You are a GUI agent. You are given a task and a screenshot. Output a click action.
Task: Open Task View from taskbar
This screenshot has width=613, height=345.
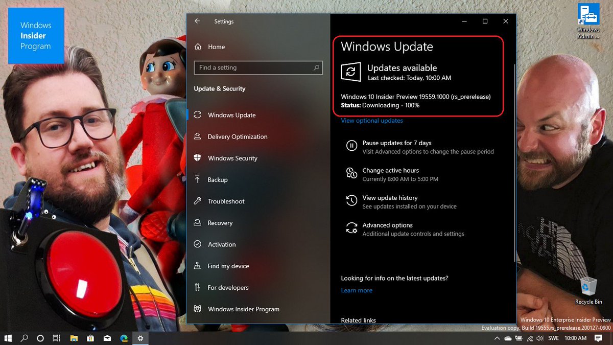pos(57,338)
